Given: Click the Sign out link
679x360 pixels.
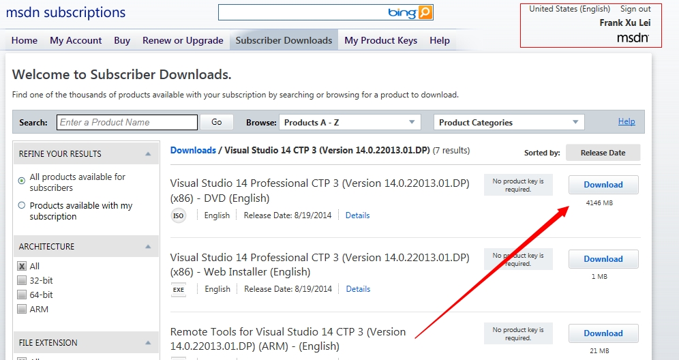Looking at the screenshot, I should pos(635,9).
